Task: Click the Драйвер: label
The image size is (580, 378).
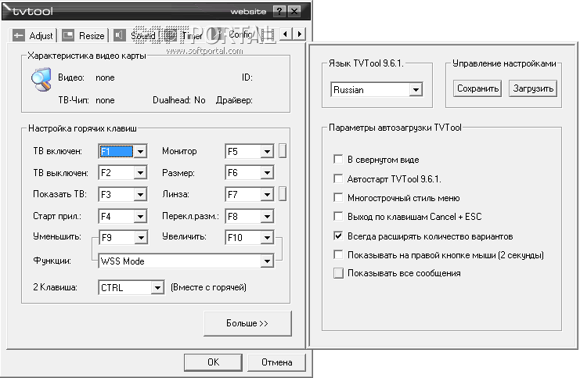Action: (x=234, y=100)
